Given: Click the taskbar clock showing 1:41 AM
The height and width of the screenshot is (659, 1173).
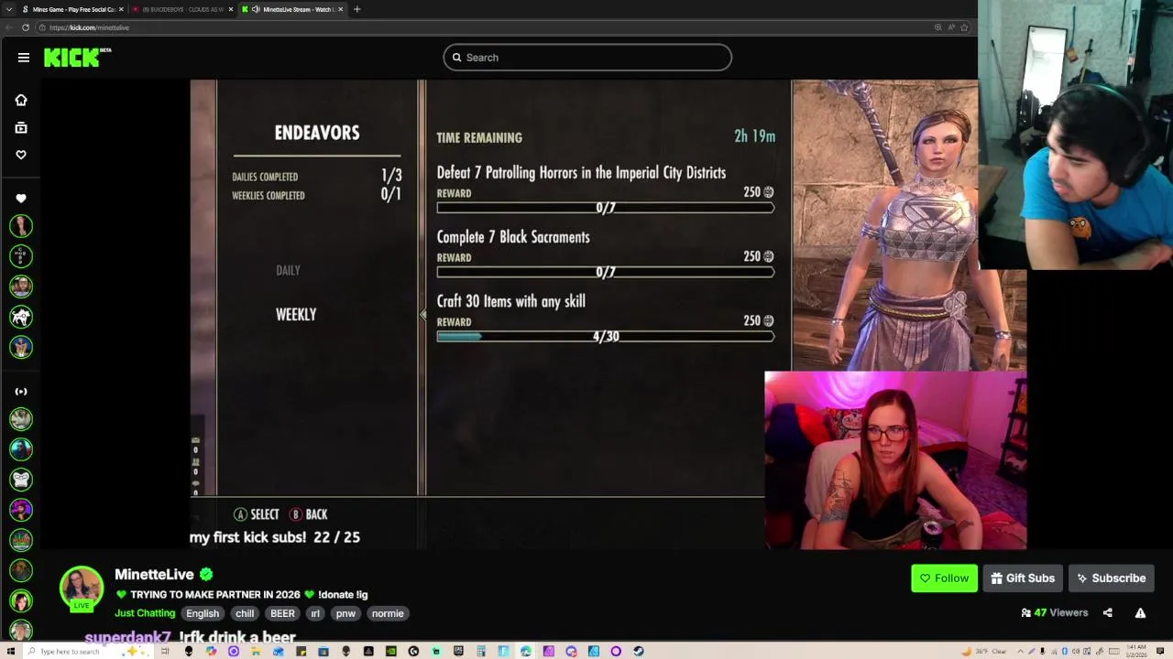Looking at the screenshot, I should pos(1136,651).
